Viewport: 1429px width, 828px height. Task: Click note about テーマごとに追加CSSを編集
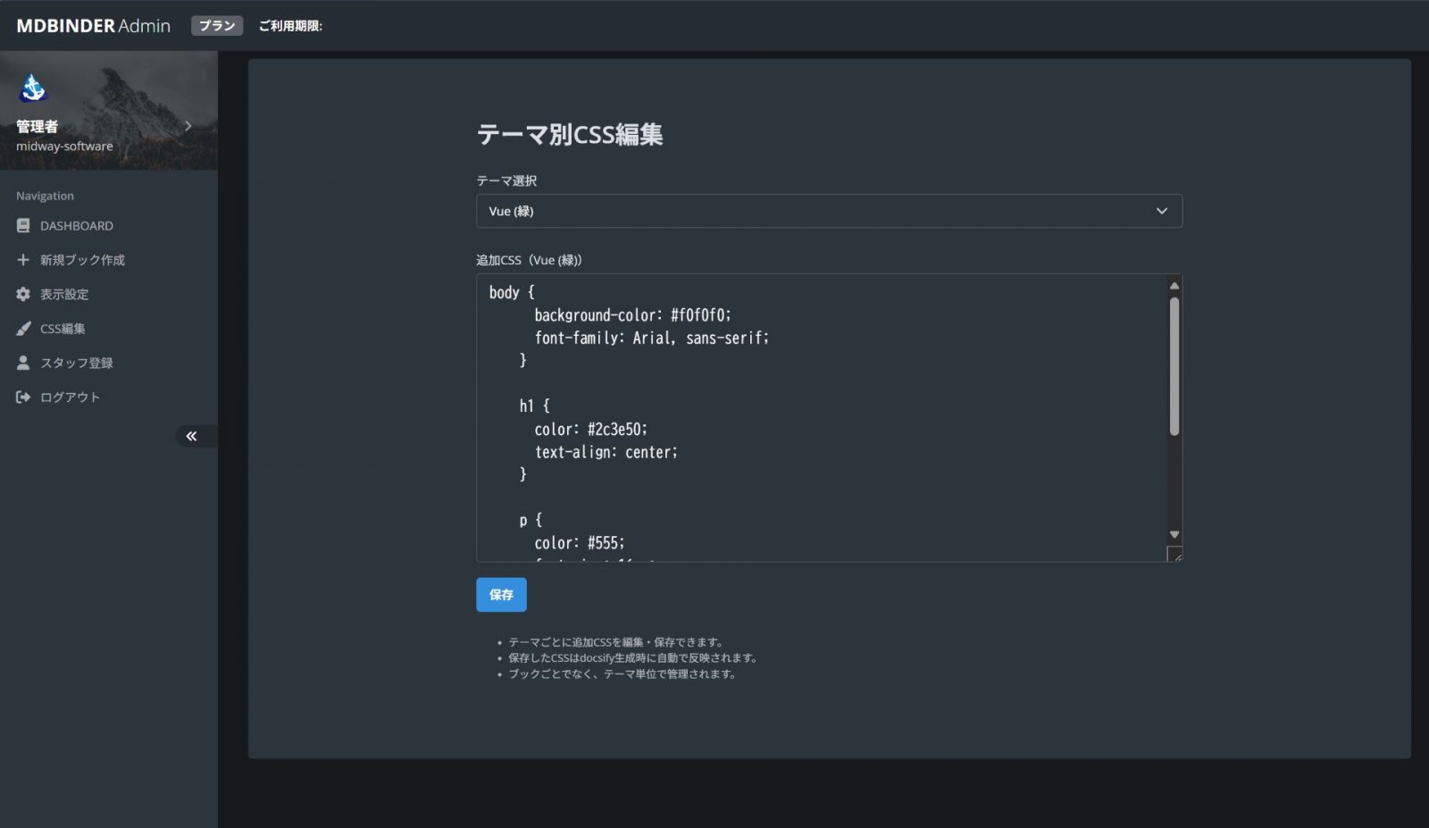pos(616,642)
